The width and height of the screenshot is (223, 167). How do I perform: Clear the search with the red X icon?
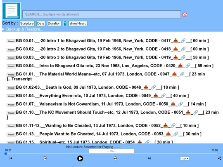coord(185,14)
